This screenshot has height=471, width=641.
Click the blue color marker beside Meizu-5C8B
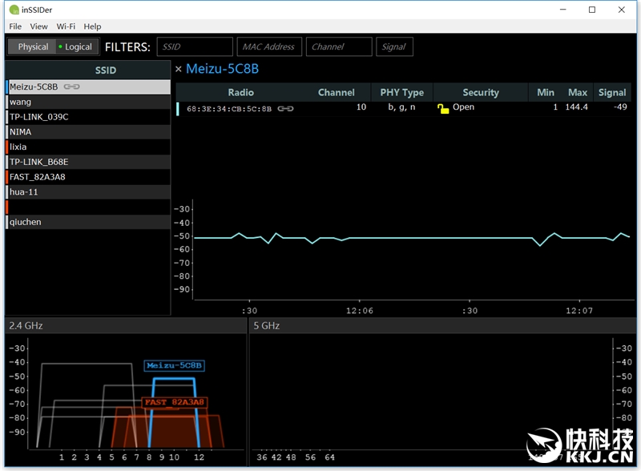tap(7, 87)
